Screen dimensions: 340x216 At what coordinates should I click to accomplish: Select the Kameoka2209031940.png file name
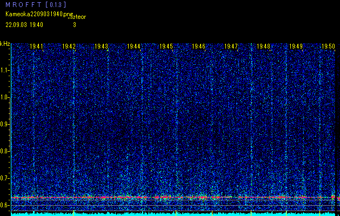pos(39,14)
